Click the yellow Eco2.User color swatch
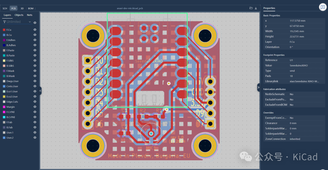328x170 pixels. pyautogui.click(x=4, y=97)
